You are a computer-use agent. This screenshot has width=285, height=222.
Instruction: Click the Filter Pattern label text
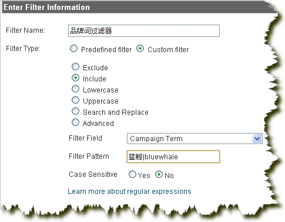[x=89, y=156]
